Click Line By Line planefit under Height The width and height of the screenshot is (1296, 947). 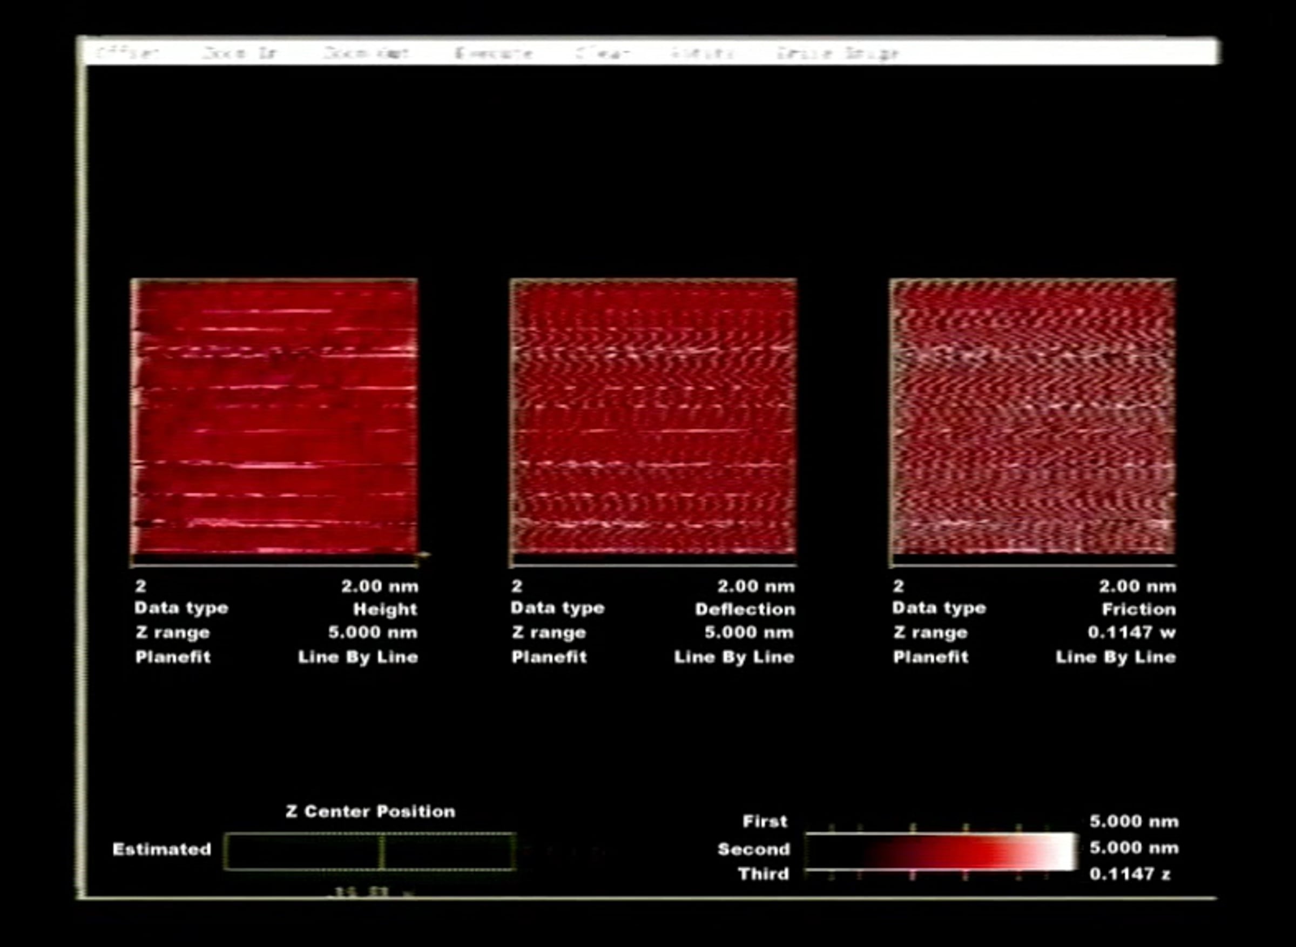tap(357, 657)
